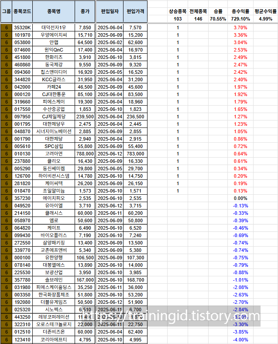Click the 0.00% return cell for 에이치피오
This screenshot has height=344, width=278.
240,198
